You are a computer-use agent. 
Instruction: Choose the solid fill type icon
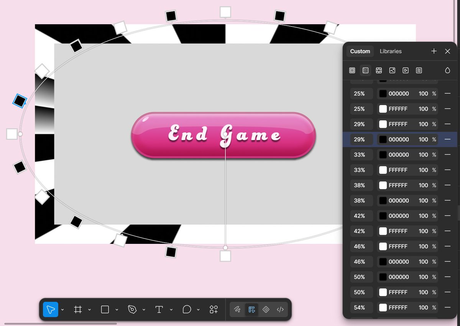[352, 71]
